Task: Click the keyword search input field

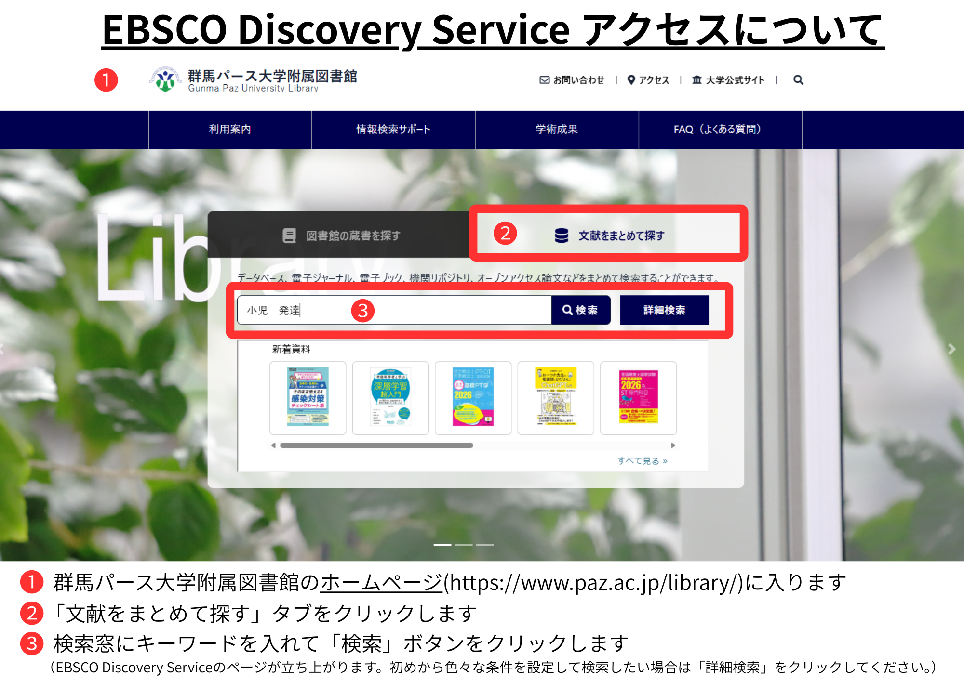Action: [434, 310]
